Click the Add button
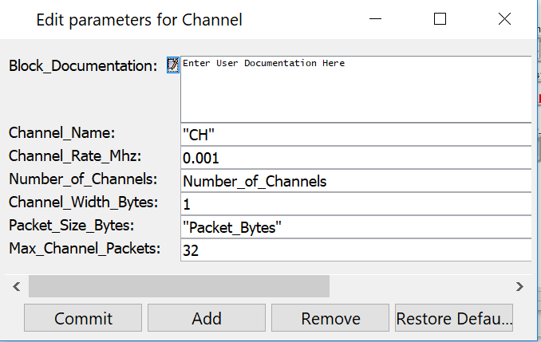541x342 pixels. (207, 318)
